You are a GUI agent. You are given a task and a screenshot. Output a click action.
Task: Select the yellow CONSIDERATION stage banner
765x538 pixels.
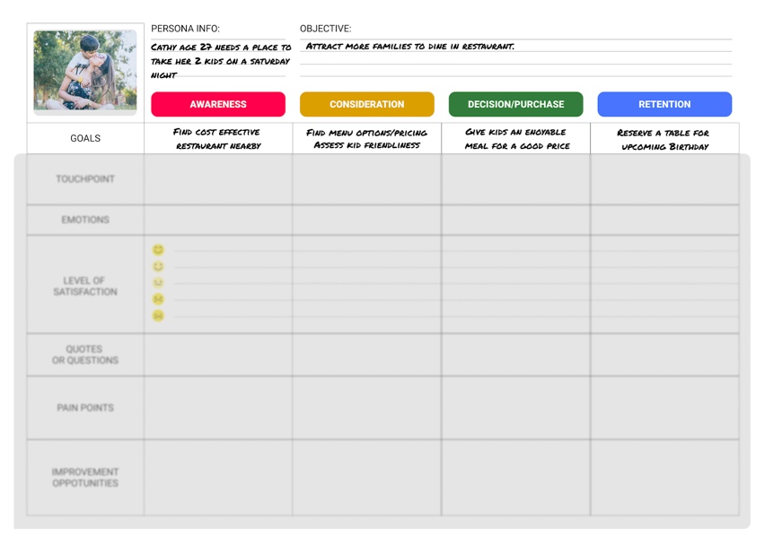(x=367, y=104)
